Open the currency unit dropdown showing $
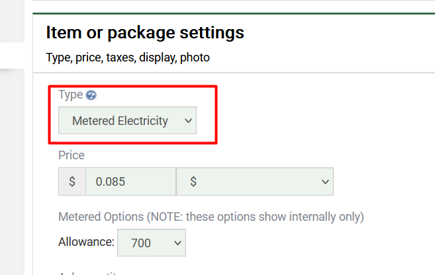 pos(254,182)
